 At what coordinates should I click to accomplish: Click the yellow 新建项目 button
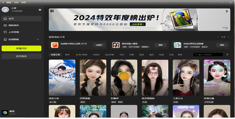21,48
